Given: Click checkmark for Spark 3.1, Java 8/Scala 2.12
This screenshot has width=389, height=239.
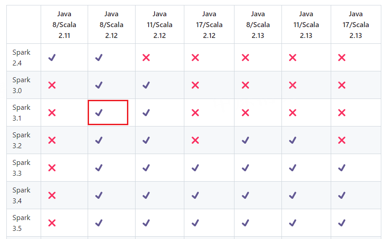Looking at the screenshot, I should pyautogui.click(x=99, y=112).
